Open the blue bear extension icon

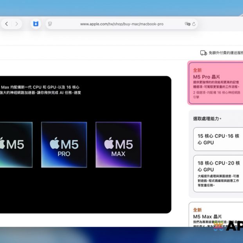pos(36,24)
